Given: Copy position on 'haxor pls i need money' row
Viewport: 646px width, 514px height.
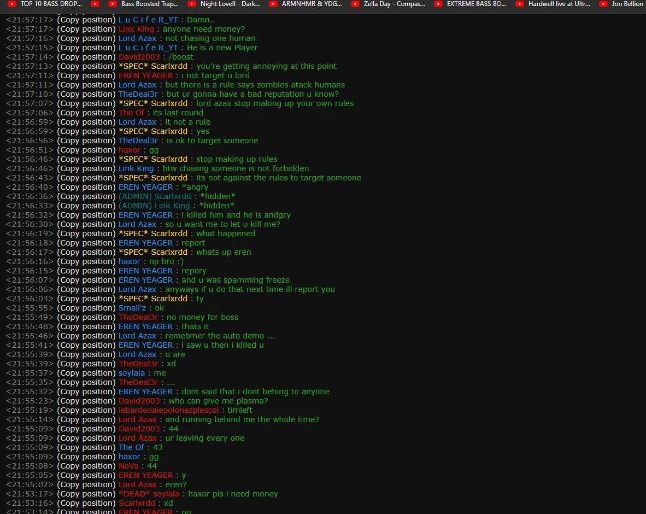Looking at the screenshot, I should pyautogui.click(x=86, y=494).
